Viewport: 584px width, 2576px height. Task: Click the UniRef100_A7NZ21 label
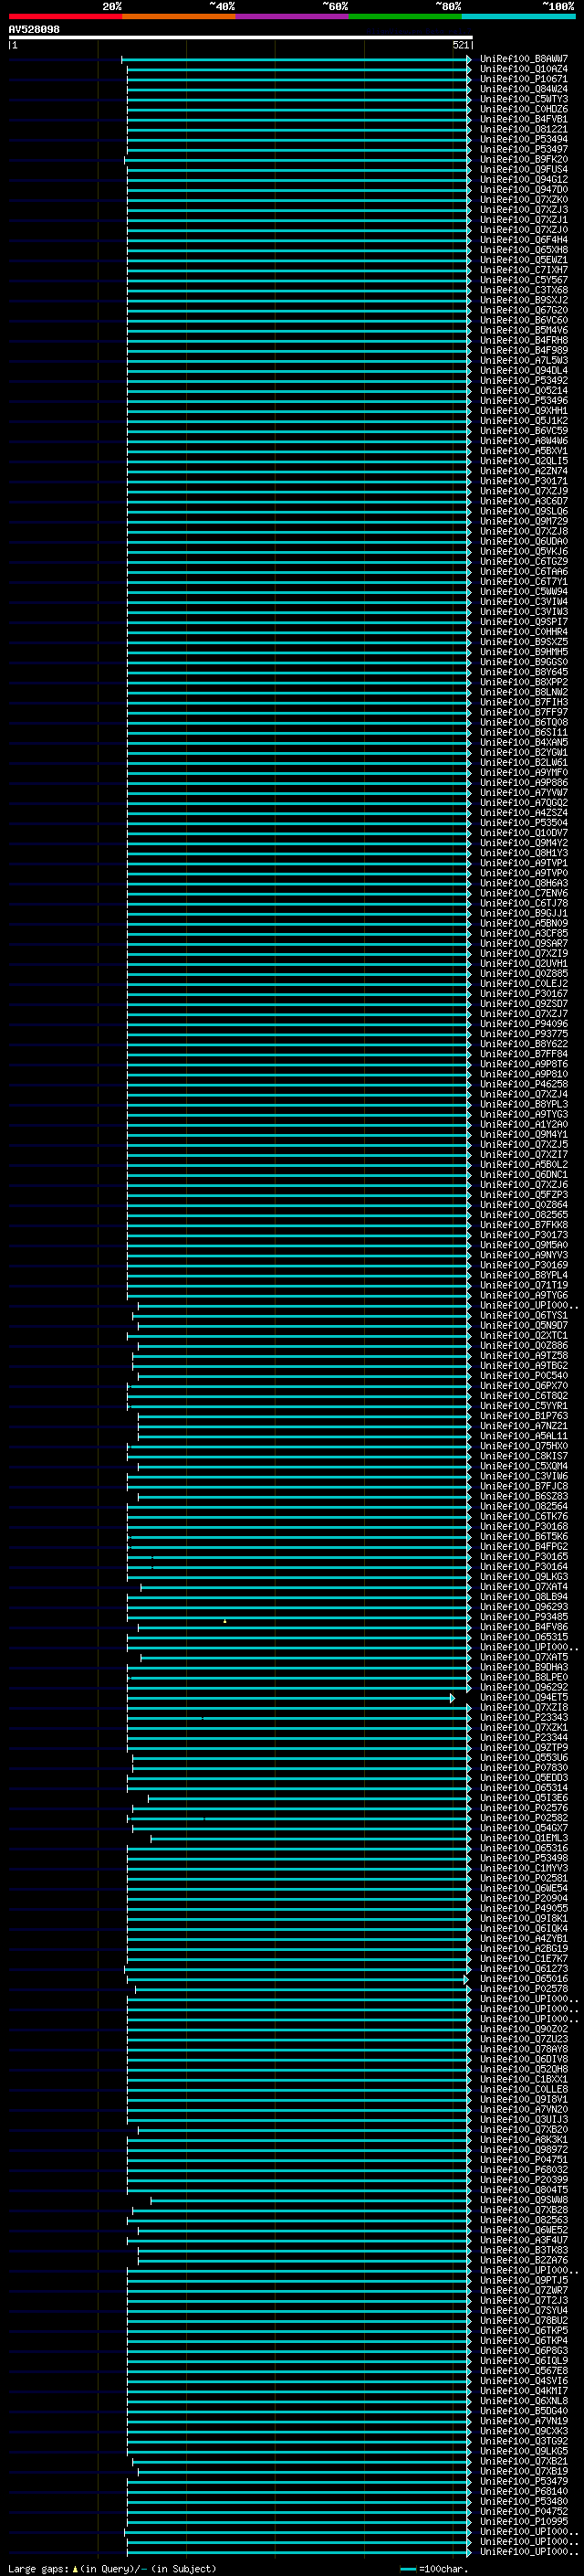coord(523,1426)
